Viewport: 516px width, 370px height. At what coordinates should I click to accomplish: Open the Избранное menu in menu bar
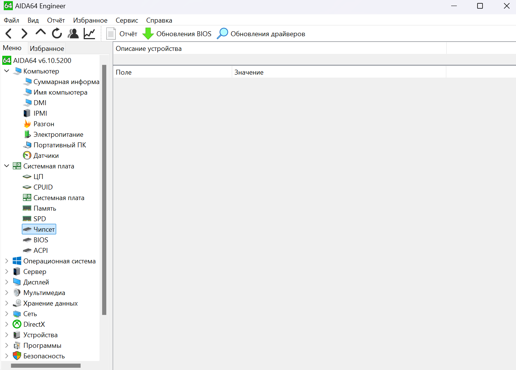tap(90, 20)
